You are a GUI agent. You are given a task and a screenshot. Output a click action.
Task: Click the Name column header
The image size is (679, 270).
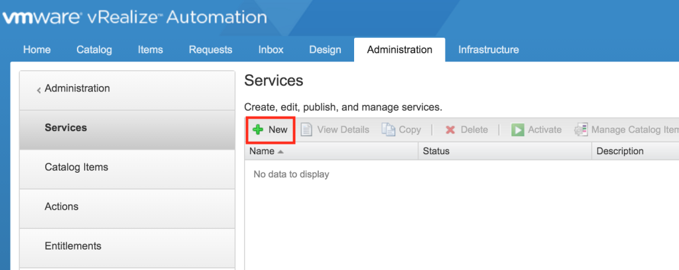click(x=332, y=151)
